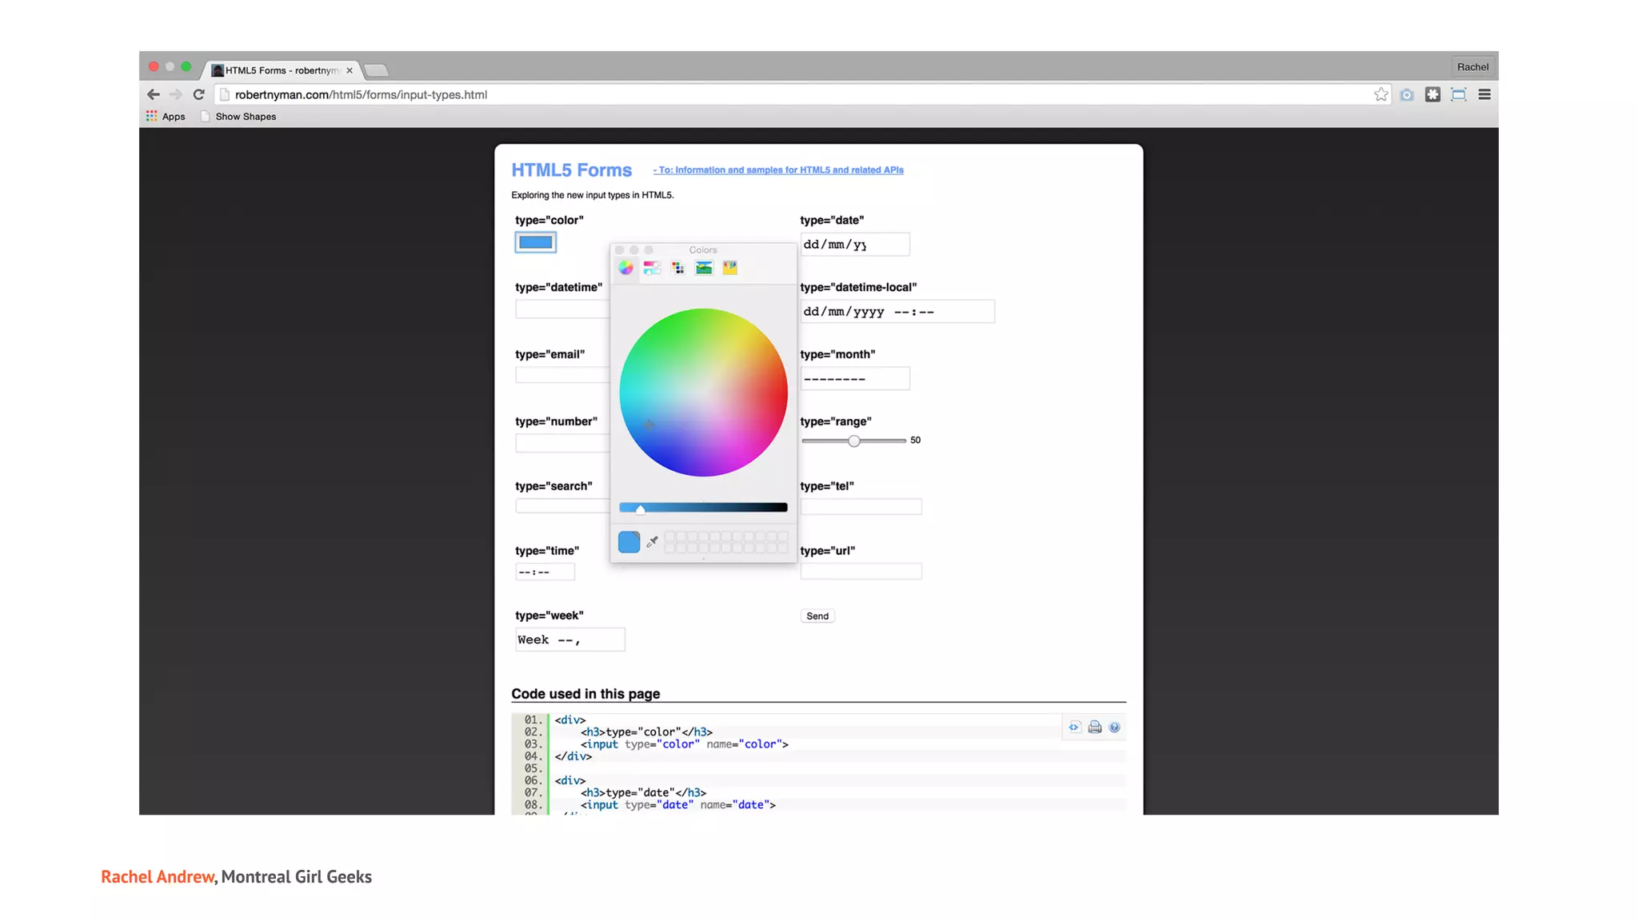Image resolution: width=1638 pixels, height=921 pixels.
Task: Open Chrome hamburger menu
Action: (x=1484, y=94)
